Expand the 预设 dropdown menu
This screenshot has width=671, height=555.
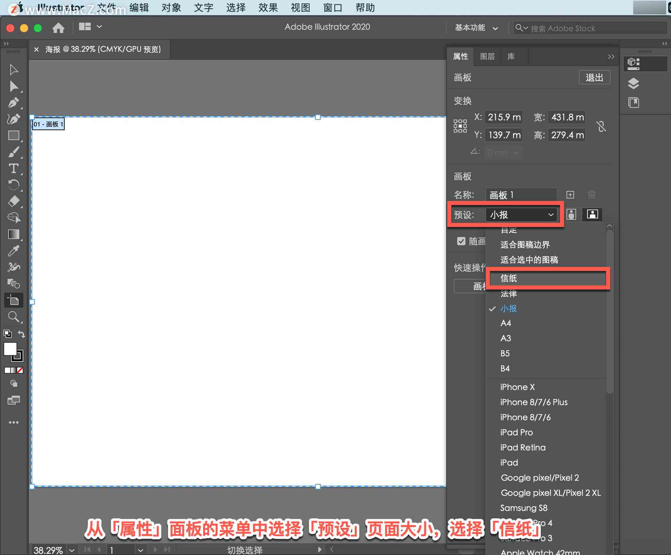[518, 214]
